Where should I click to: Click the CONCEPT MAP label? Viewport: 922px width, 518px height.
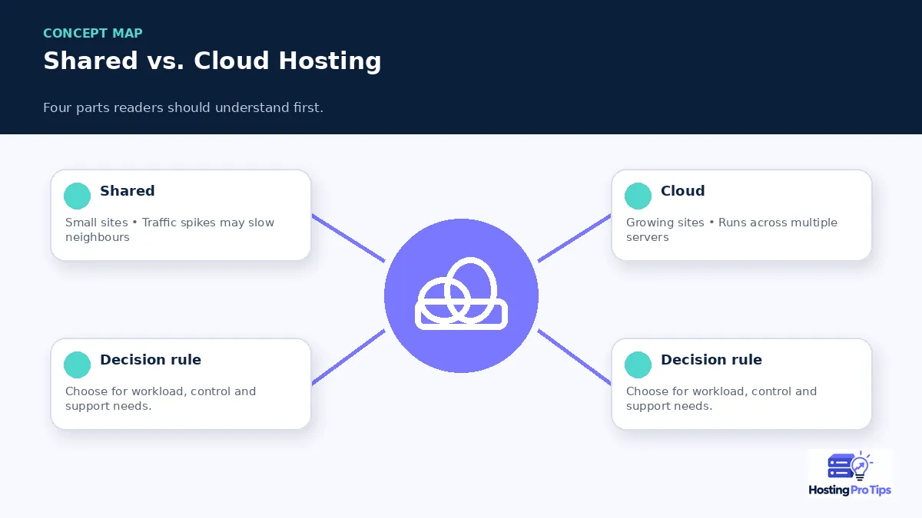pos(93,33)
